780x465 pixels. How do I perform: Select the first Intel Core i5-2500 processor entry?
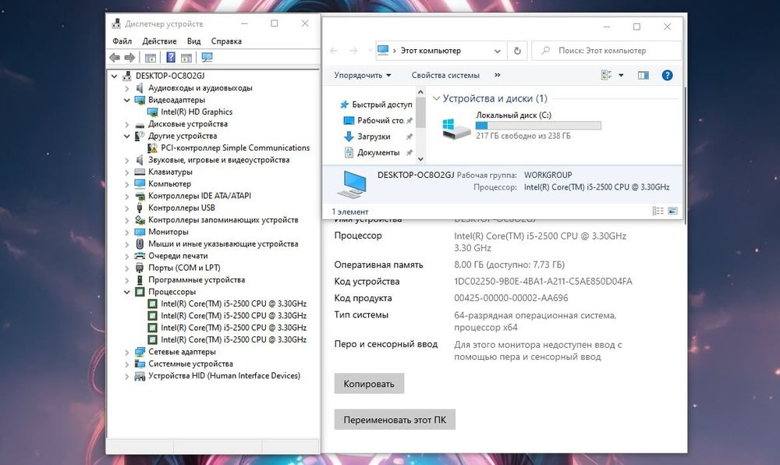(x=233, y=303)
